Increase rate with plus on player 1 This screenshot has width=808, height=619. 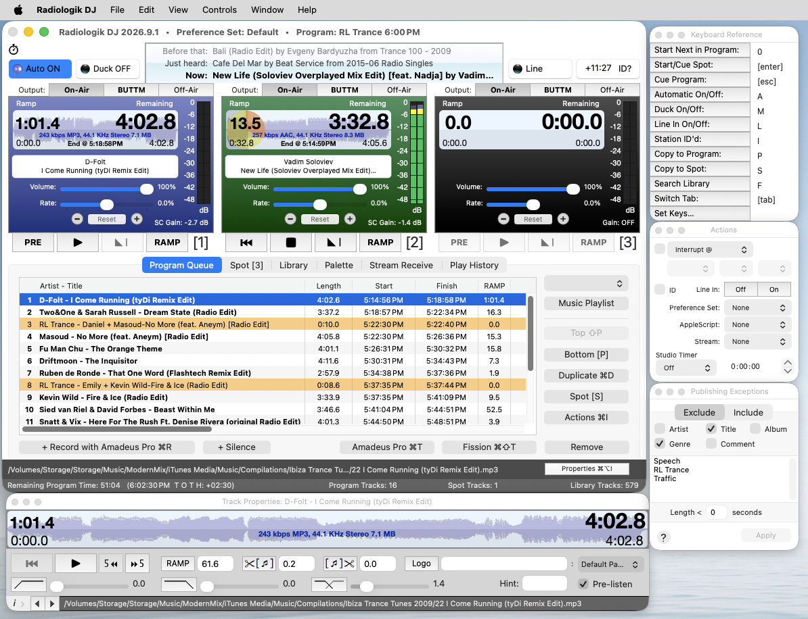point(137,219)
